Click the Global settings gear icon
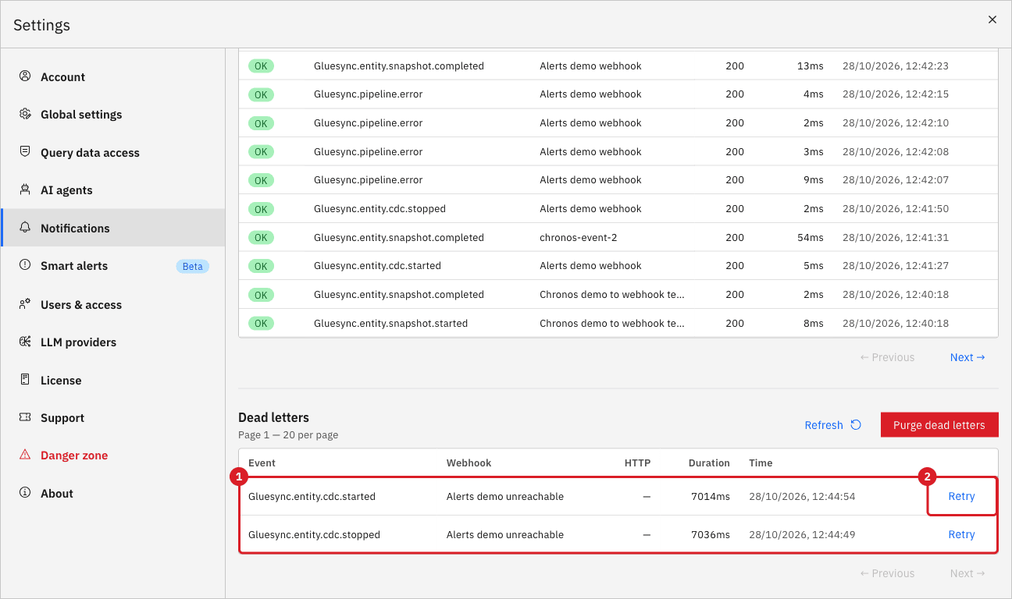1012x599 pixels. [x=25, y=114]
